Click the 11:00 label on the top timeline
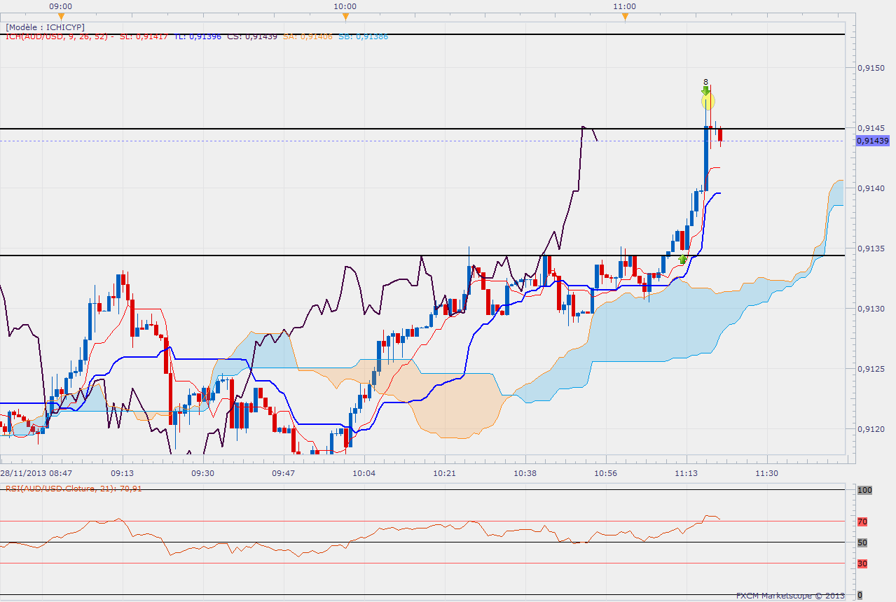Screen dimensions: 896x602 click(x=625, y=6)
